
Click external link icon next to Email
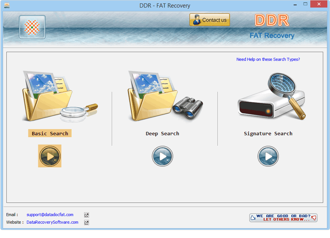click(86, 215)
